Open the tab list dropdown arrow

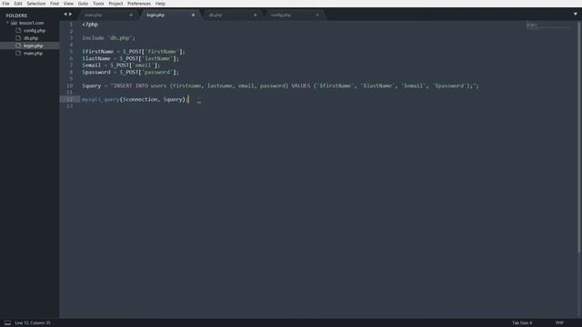(x=576, y=15)
